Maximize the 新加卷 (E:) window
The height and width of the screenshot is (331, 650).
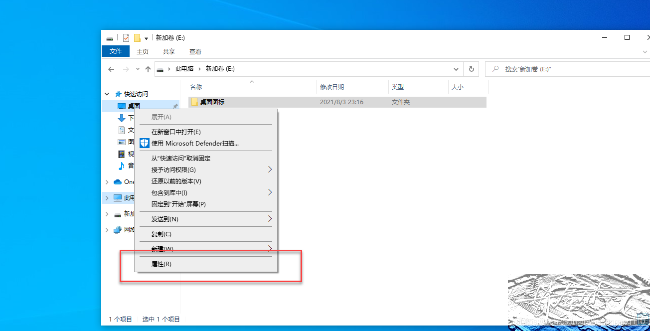pyautogui.click(x=627, y=37)
